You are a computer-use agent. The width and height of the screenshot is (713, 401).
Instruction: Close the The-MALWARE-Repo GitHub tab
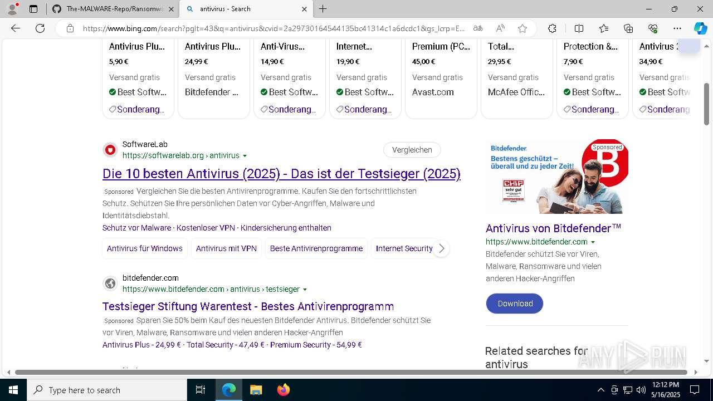(171, 9)
